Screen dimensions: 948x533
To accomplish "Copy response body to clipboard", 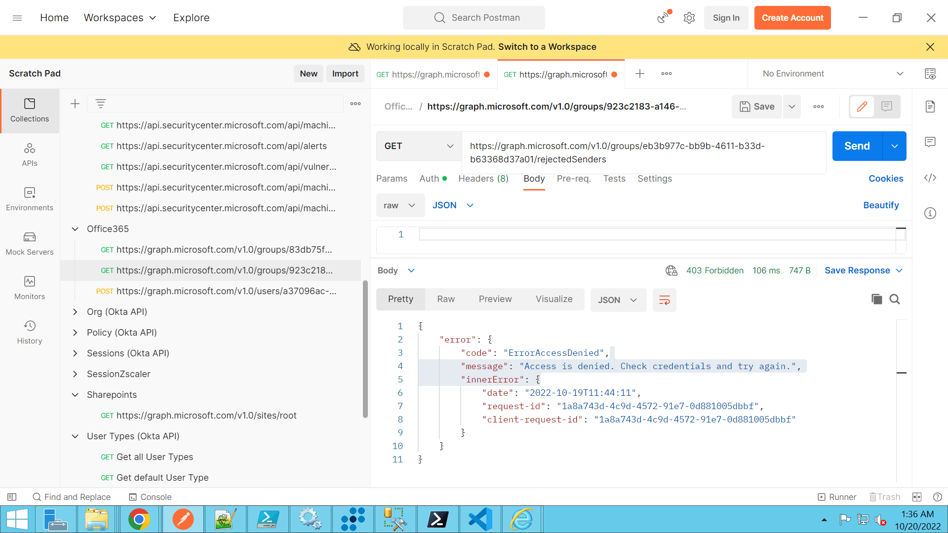I will (877, 299).
